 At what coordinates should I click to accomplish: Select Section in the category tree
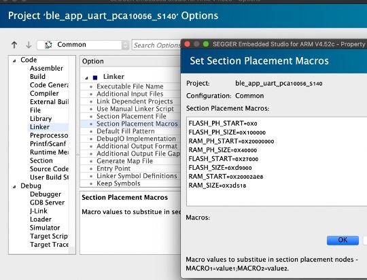pyautogui.click(x=41, y=160)
